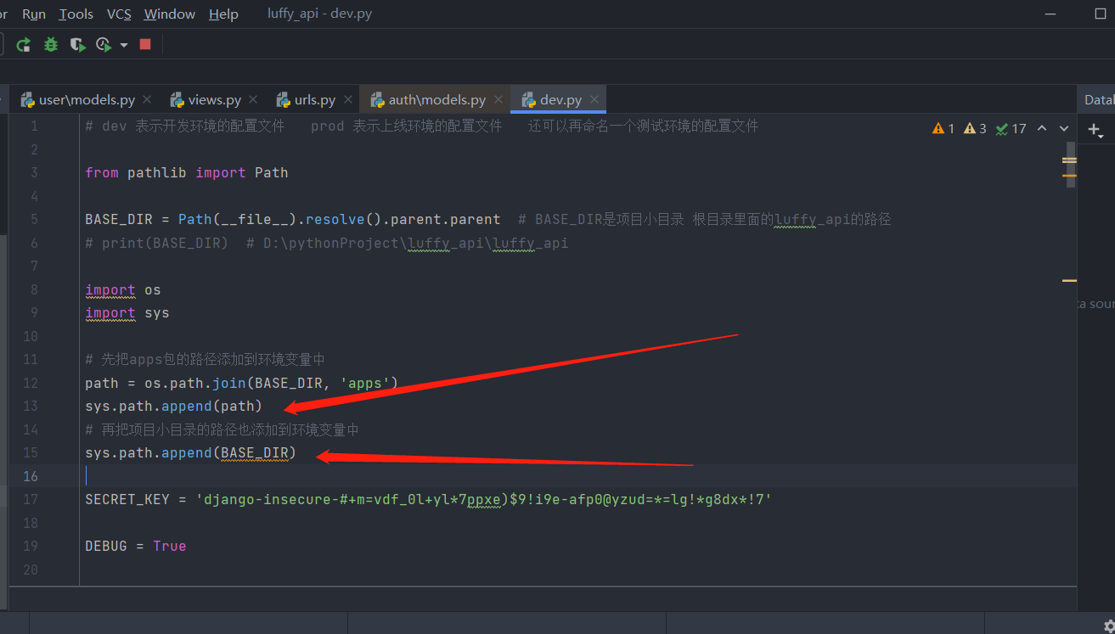Open the Help menu
Viewport: 1115px width, 634px height.
pyautogui.click(x=223, y=14)
